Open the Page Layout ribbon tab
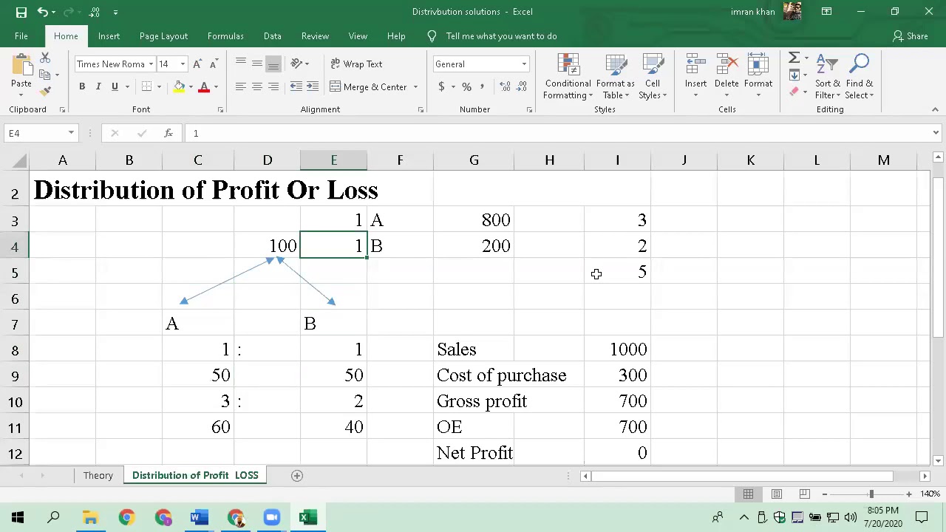 (163, 36)
